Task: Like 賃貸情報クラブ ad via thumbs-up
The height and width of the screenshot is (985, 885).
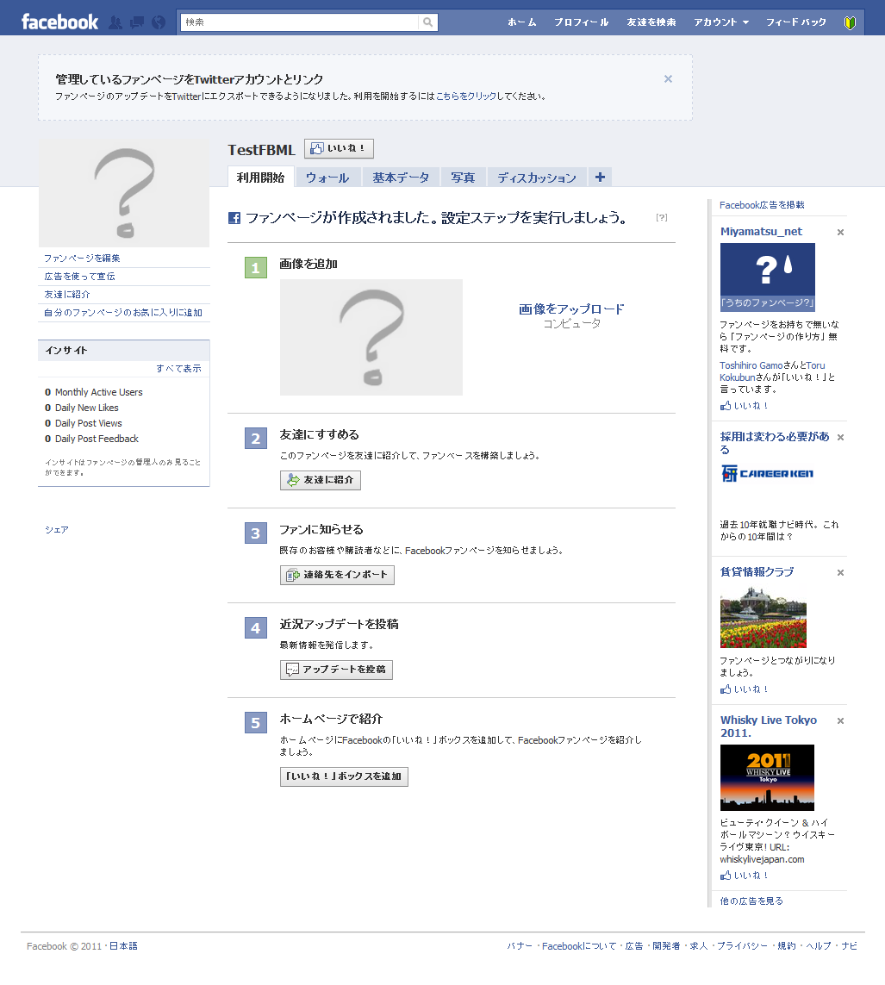Action: (x=745, y=689)
